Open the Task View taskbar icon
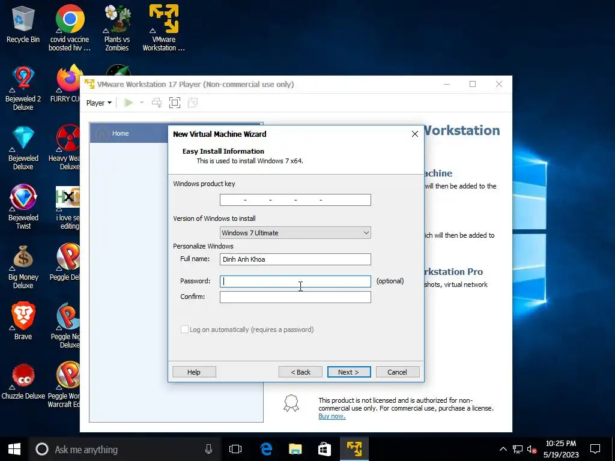615x461 pixels. pos(235,449)
